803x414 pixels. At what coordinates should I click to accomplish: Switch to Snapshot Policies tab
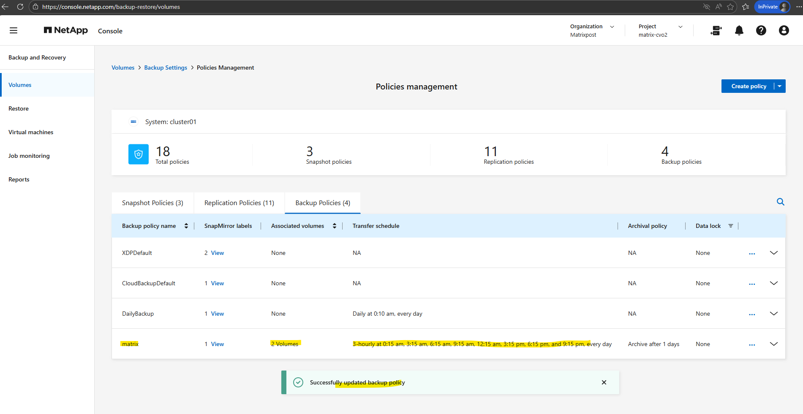[152, 203]
